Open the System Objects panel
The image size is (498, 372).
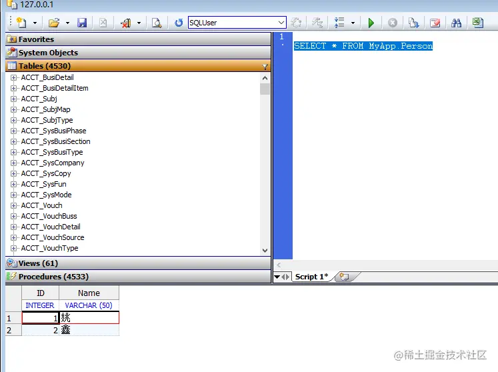[x=138, y=53]
